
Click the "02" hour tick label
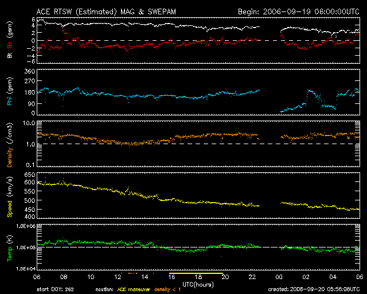(x=306, y=277)
